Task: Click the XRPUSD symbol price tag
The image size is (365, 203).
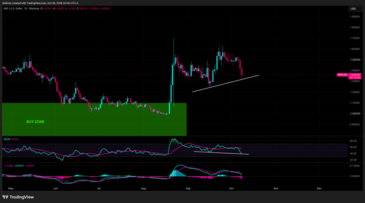Action: (342, 75)
